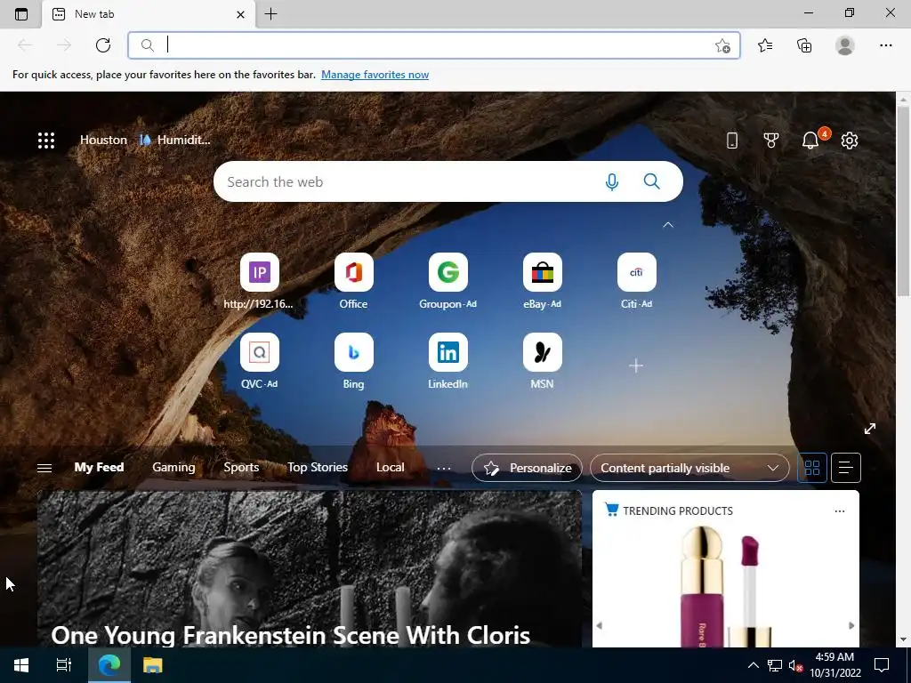The height and width of the screenshot is (683, 911).
Task: Show more feed categories ellipsis
Action: 444,468
